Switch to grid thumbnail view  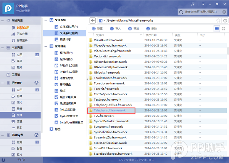[224, 29]
